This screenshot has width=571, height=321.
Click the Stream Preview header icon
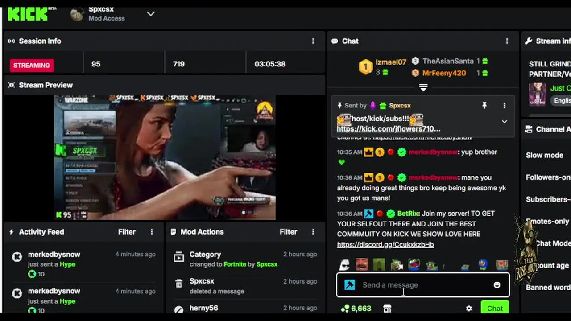point(12,85)
